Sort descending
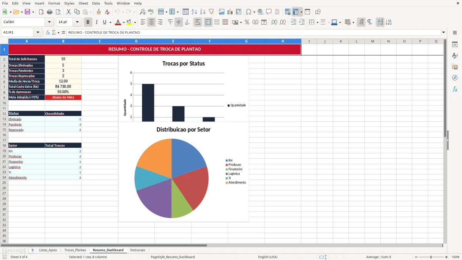This screenshot has width=462, height=260. (203, 12)
